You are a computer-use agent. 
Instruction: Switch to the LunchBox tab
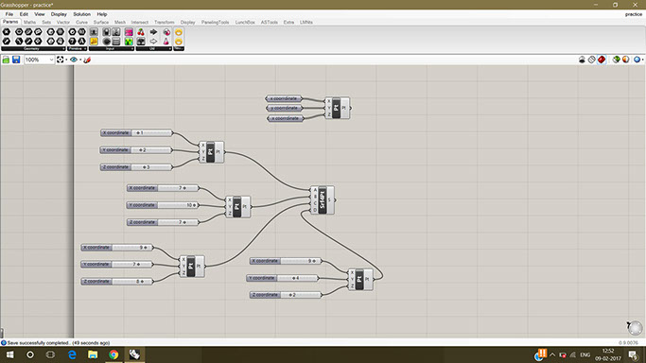coord(245,23)
